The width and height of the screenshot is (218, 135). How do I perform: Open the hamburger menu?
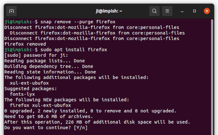[167, 11]
